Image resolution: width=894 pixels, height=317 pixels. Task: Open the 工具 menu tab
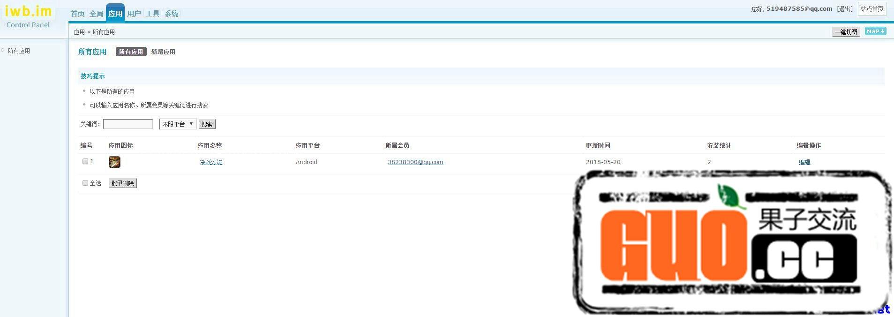(152, 14)
